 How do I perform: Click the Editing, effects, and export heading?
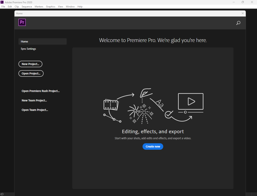point(153,132)
